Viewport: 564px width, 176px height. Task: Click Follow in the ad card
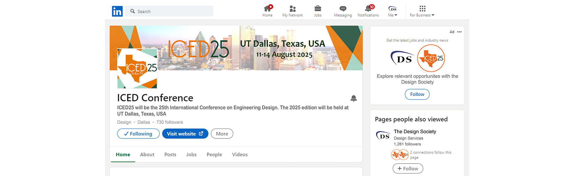click(417, 94)
